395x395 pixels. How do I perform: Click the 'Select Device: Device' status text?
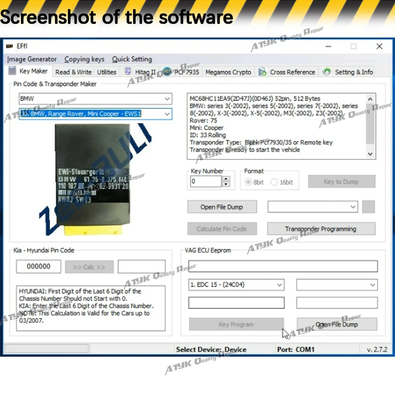pos(211,350)
